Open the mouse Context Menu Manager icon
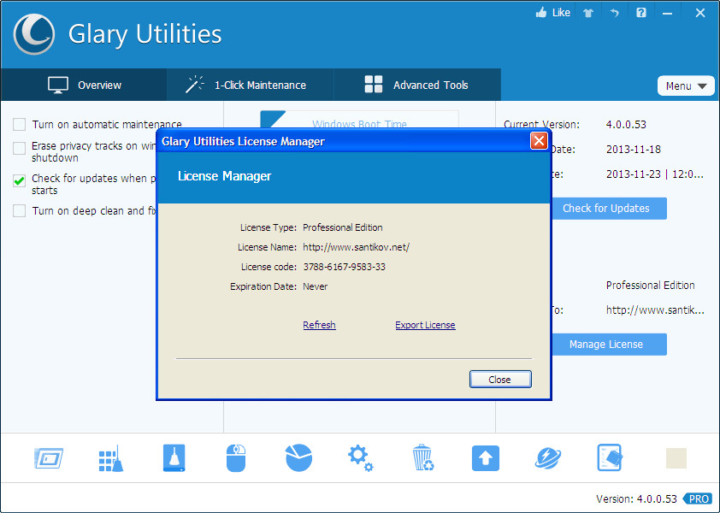The width and height of the screenshot is (720, 513). click(236, 458)
